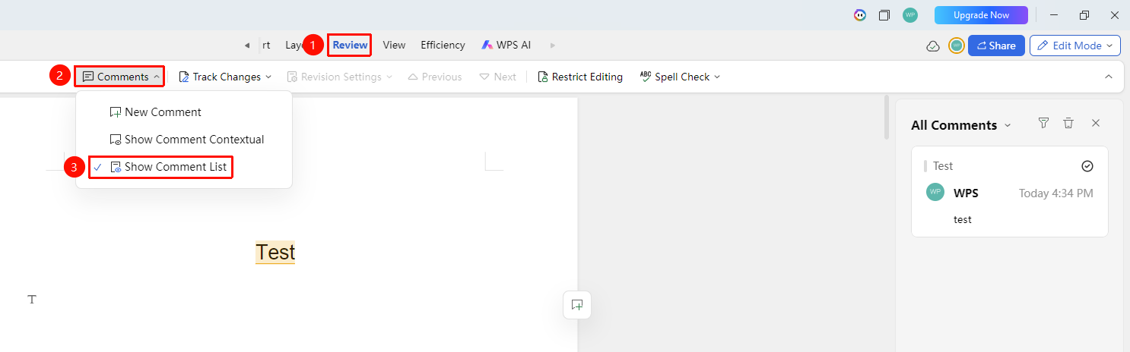Expand All Comments filter dropdown
This screenshot has width=1130, height=352.
pyautogui.click(x=1008, y=125)
